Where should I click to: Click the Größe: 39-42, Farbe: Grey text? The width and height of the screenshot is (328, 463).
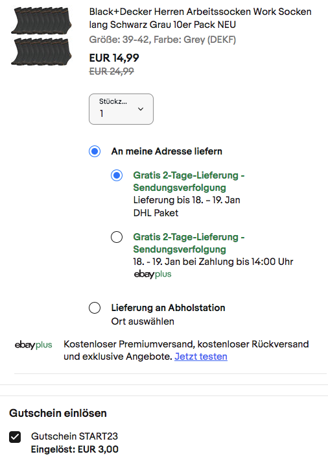pyautogui.click(x=162, y=40)
